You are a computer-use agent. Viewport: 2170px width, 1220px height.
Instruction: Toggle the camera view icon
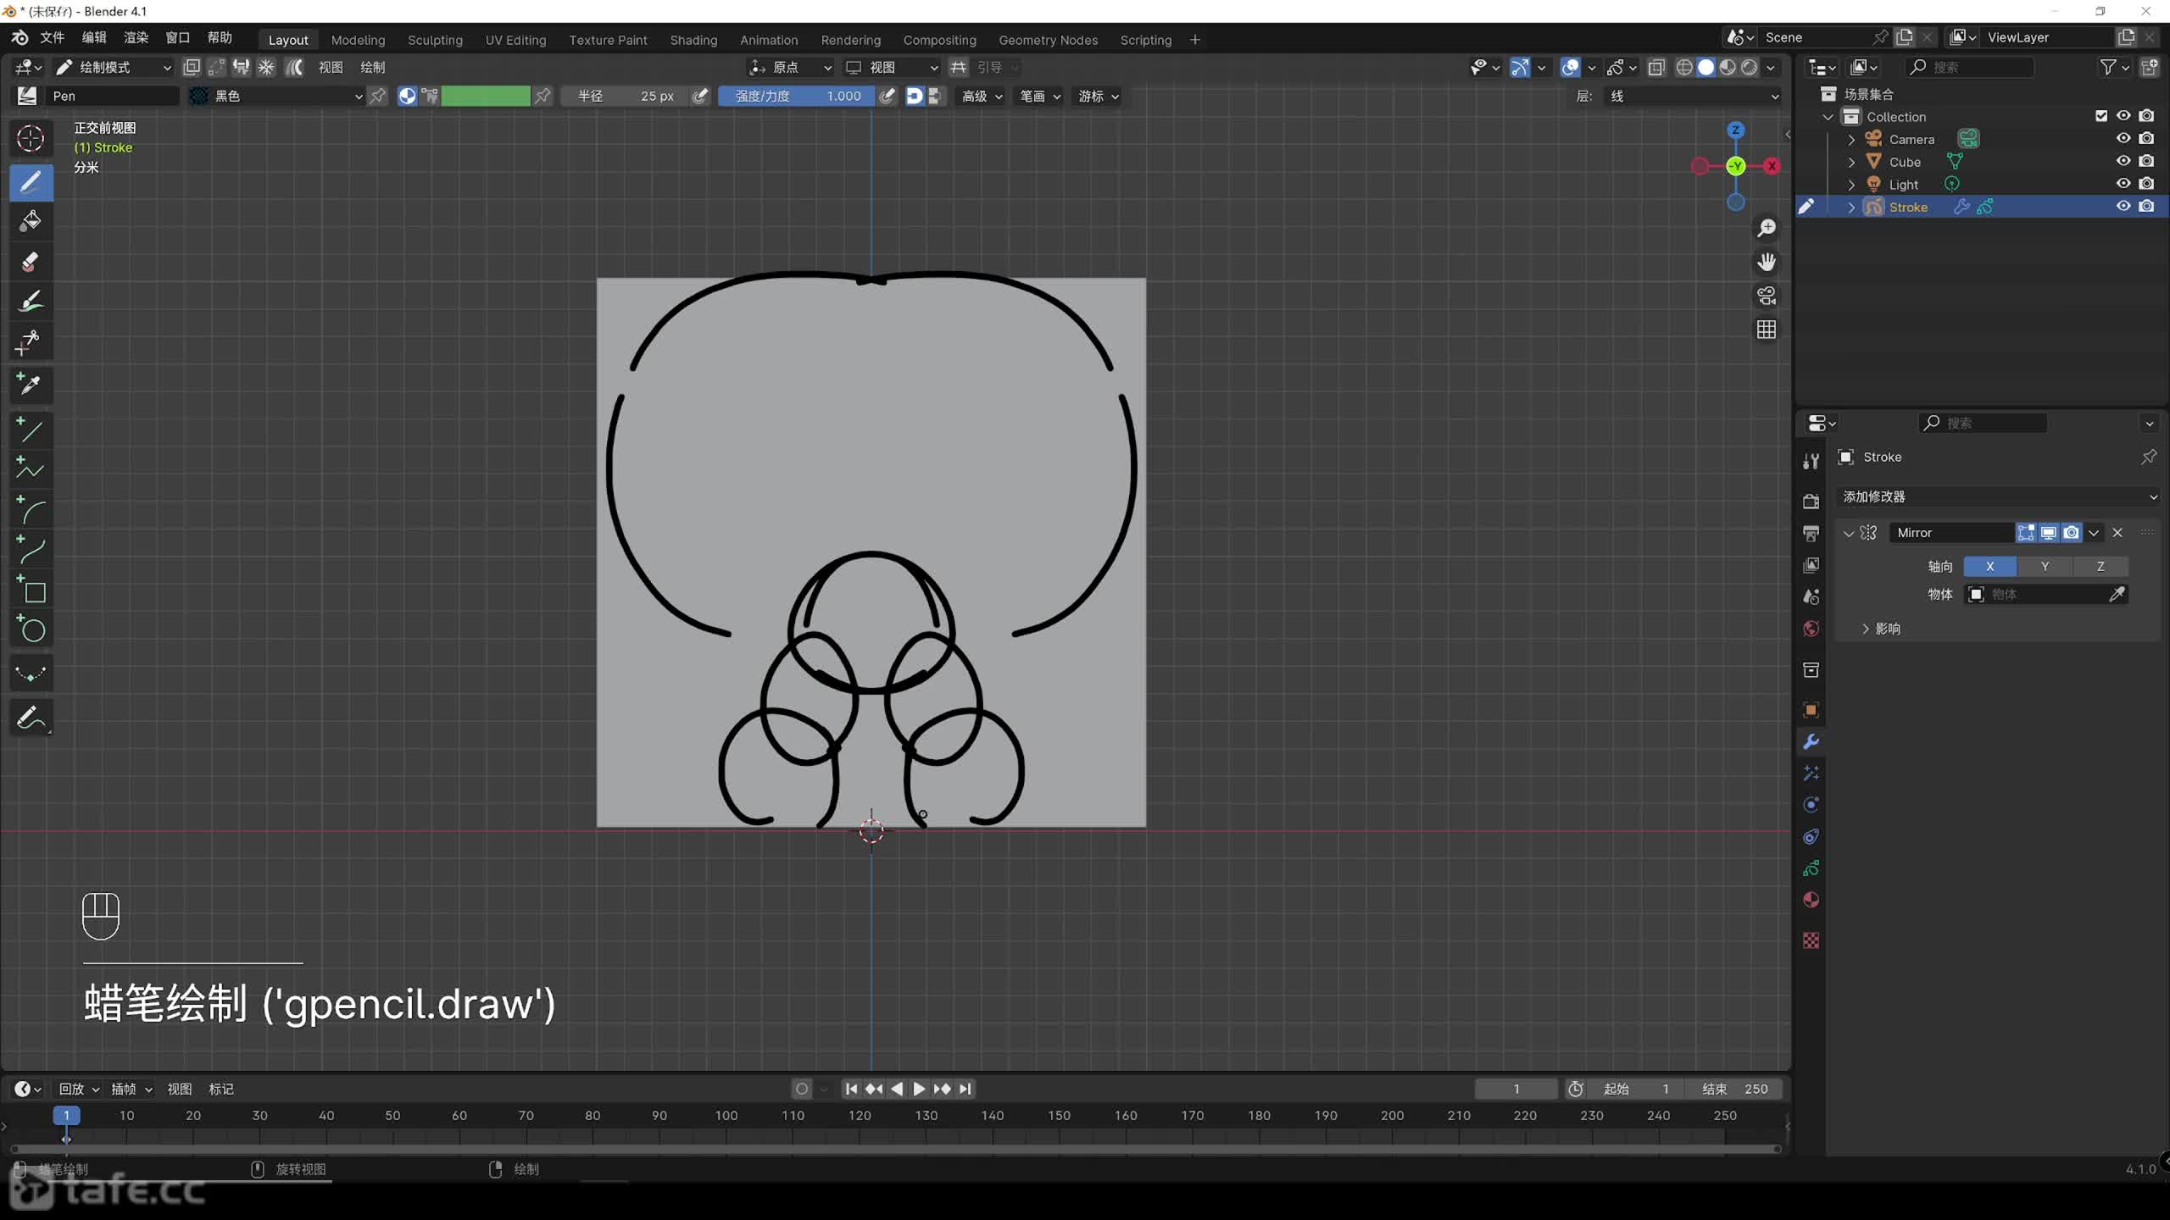coord(1767,296)
